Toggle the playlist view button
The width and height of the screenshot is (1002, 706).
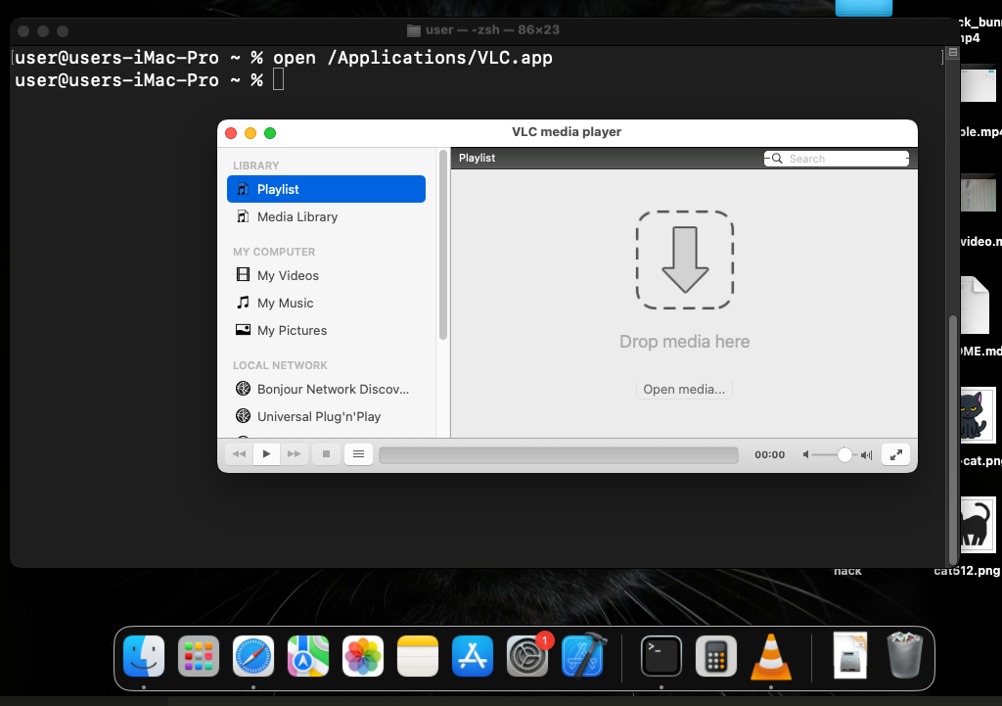(358, 454)
